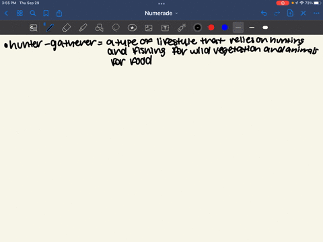Image resolution: width=323 pixels, height=242 pixels.
Task: Select the thickest stroke width
Action: tap(265, 28)
